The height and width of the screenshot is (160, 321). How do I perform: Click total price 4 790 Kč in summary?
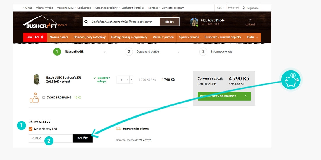239,79
